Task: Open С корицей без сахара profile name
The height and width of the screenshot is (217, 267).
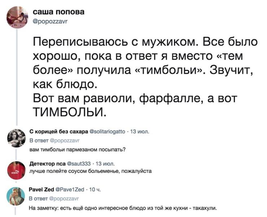Action: click(x=58, y=132)
